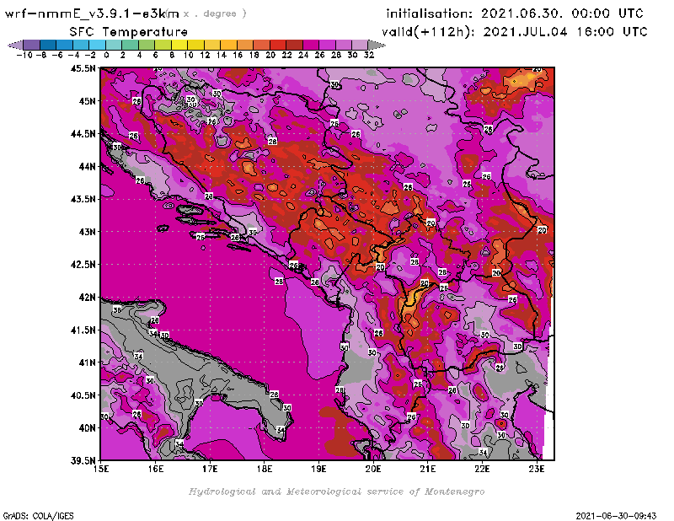Select the cyan -2 to 0 legend swatch
Image resolution: width=674 pixels, height=521 pixels.
click(97, 45)
